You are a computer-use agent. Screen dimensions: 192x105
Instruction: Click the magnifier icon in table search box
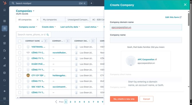coord(48,35)
